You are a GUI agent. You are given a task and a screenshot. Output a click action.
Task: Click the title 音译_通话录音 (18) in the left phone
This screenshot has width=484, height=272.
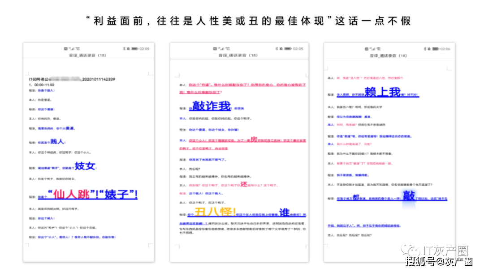click(88, 55)
